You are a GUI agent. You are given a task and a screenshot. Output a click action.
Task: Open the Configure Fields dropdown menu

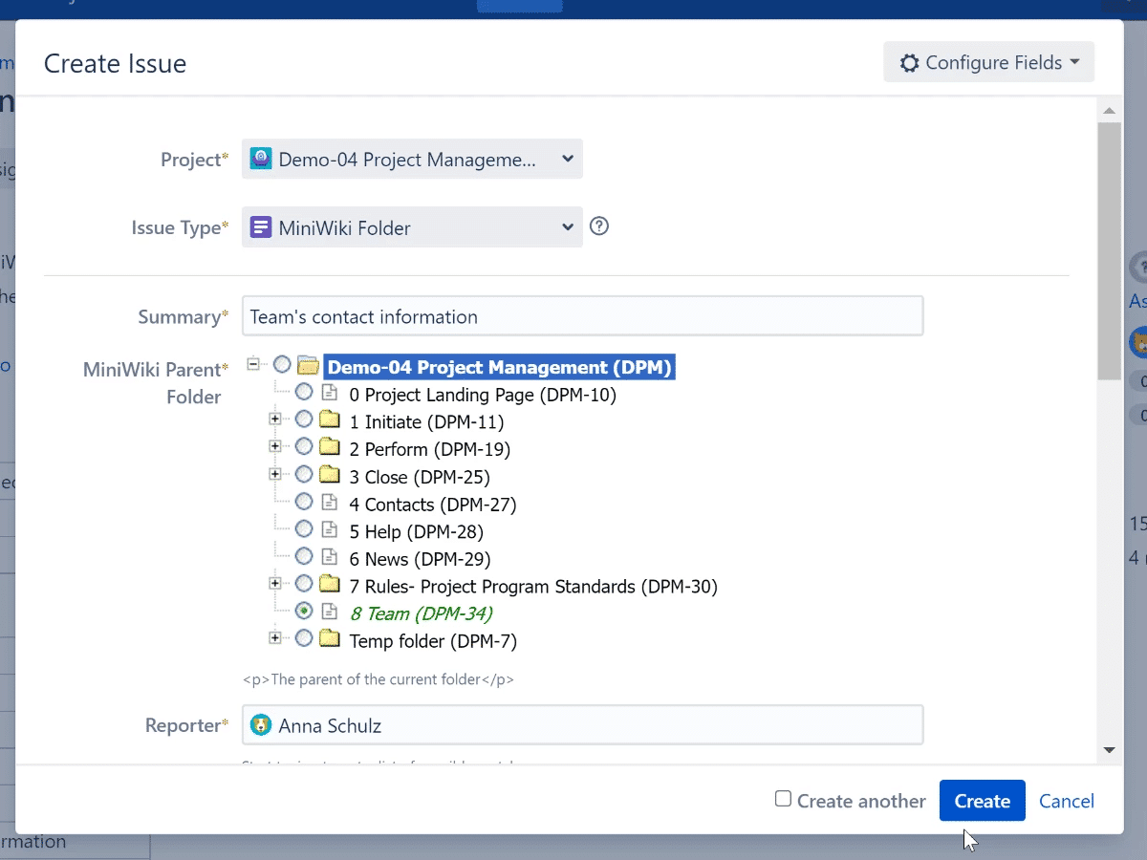pos(988,62)
